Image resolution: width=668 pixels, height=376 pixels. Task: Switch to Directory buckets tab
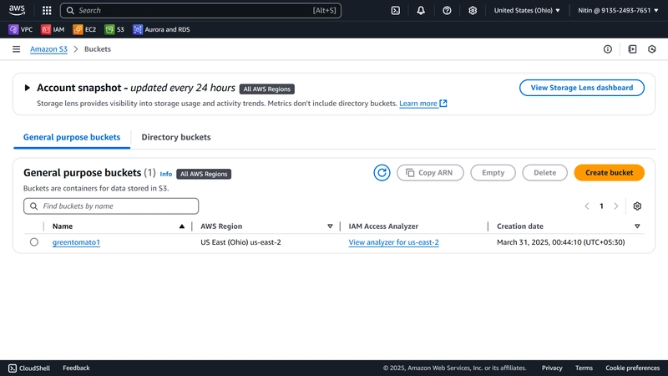click(176, 137)
